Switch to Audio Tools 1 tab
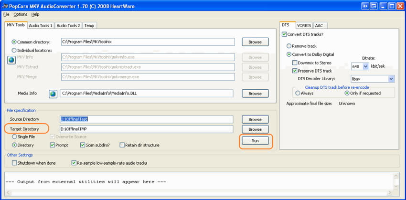 [41, 26]
